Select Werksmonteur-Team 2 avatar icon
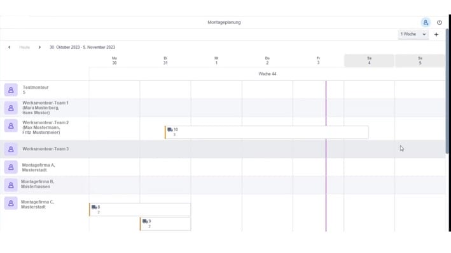 coord(11,126)
